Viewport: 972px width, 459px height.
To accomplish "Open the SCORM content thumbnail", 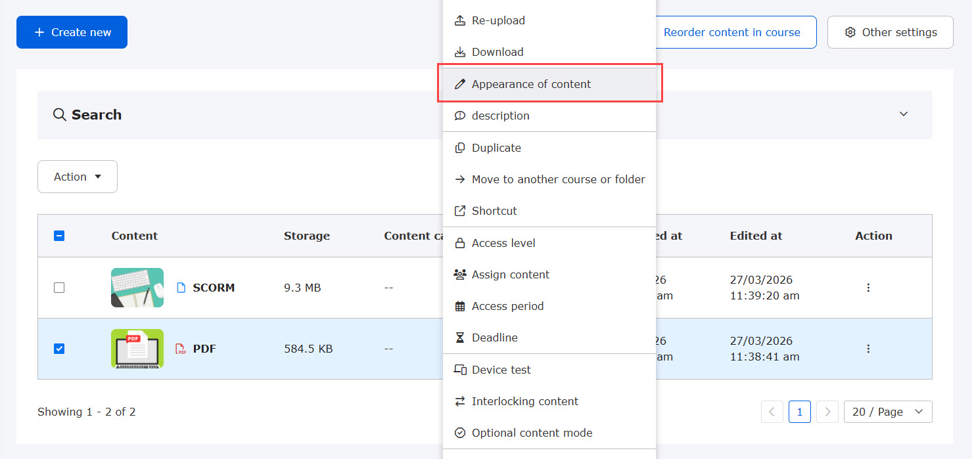I will point(137,288).
